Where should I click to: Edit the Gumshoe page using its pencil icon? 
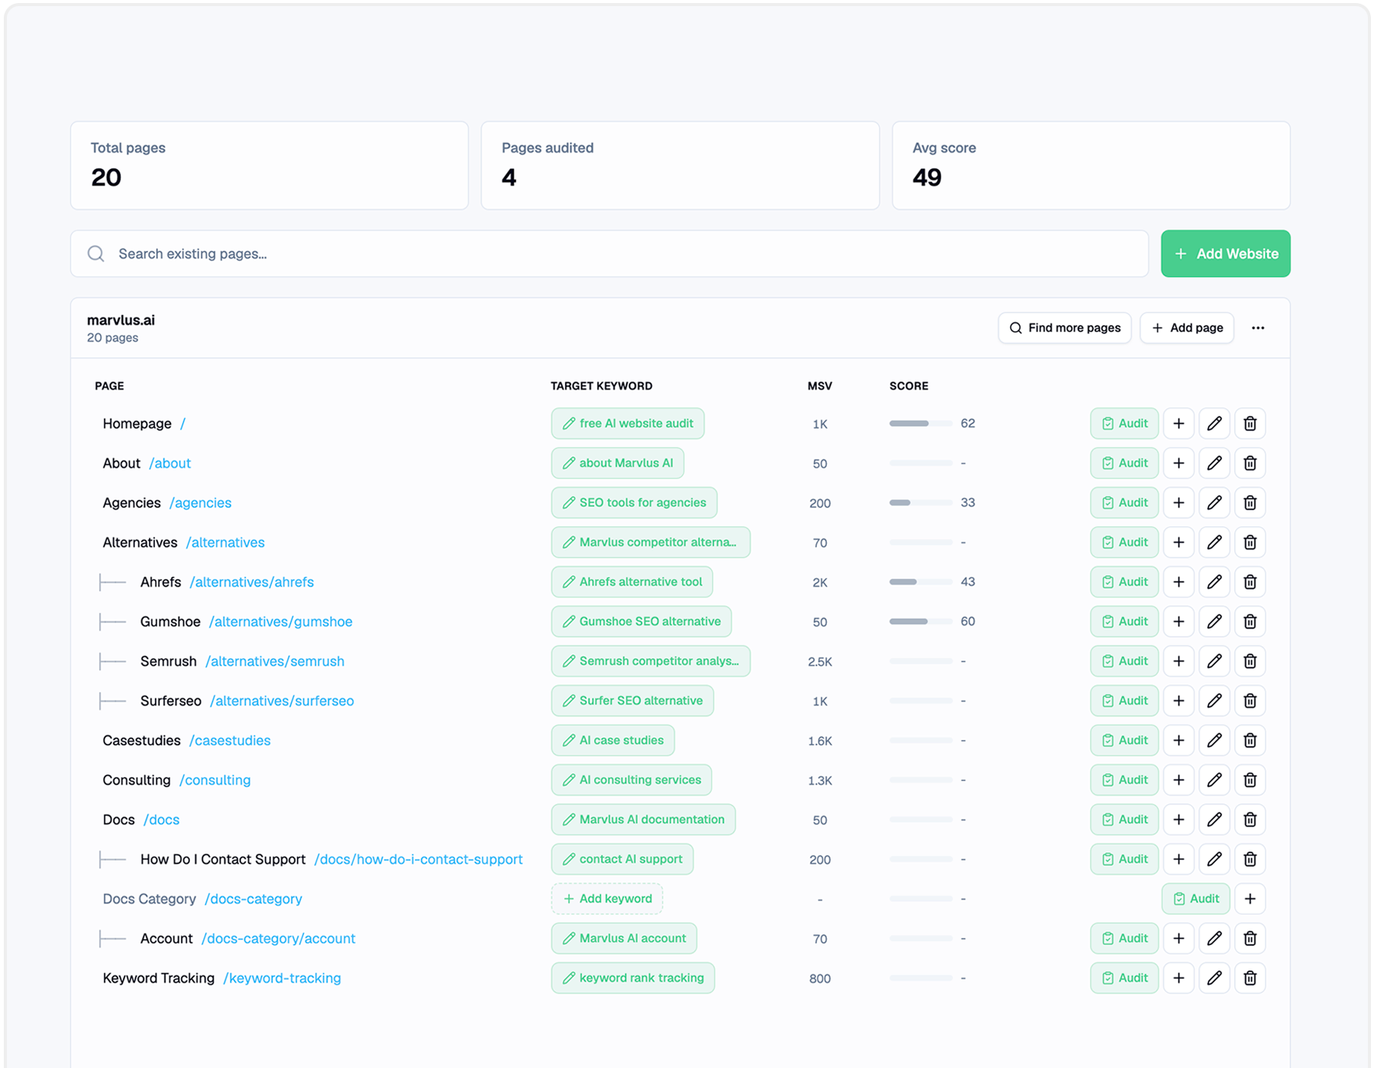tap(1214, 622)
